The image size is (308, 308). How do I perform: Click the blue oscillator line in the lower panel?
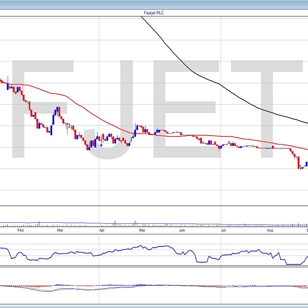pos(128,249)
